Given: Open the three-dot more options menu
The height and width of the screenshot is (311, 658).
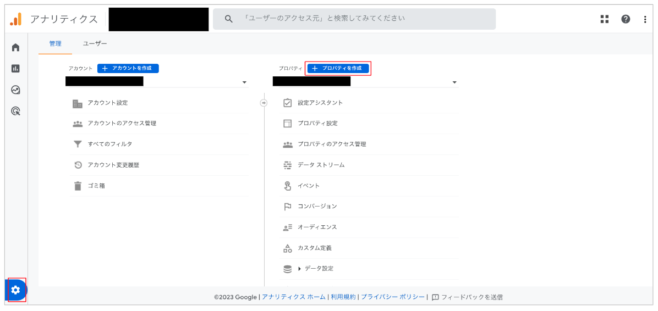Looking at the screenshot, I should (x=645, y=19).
